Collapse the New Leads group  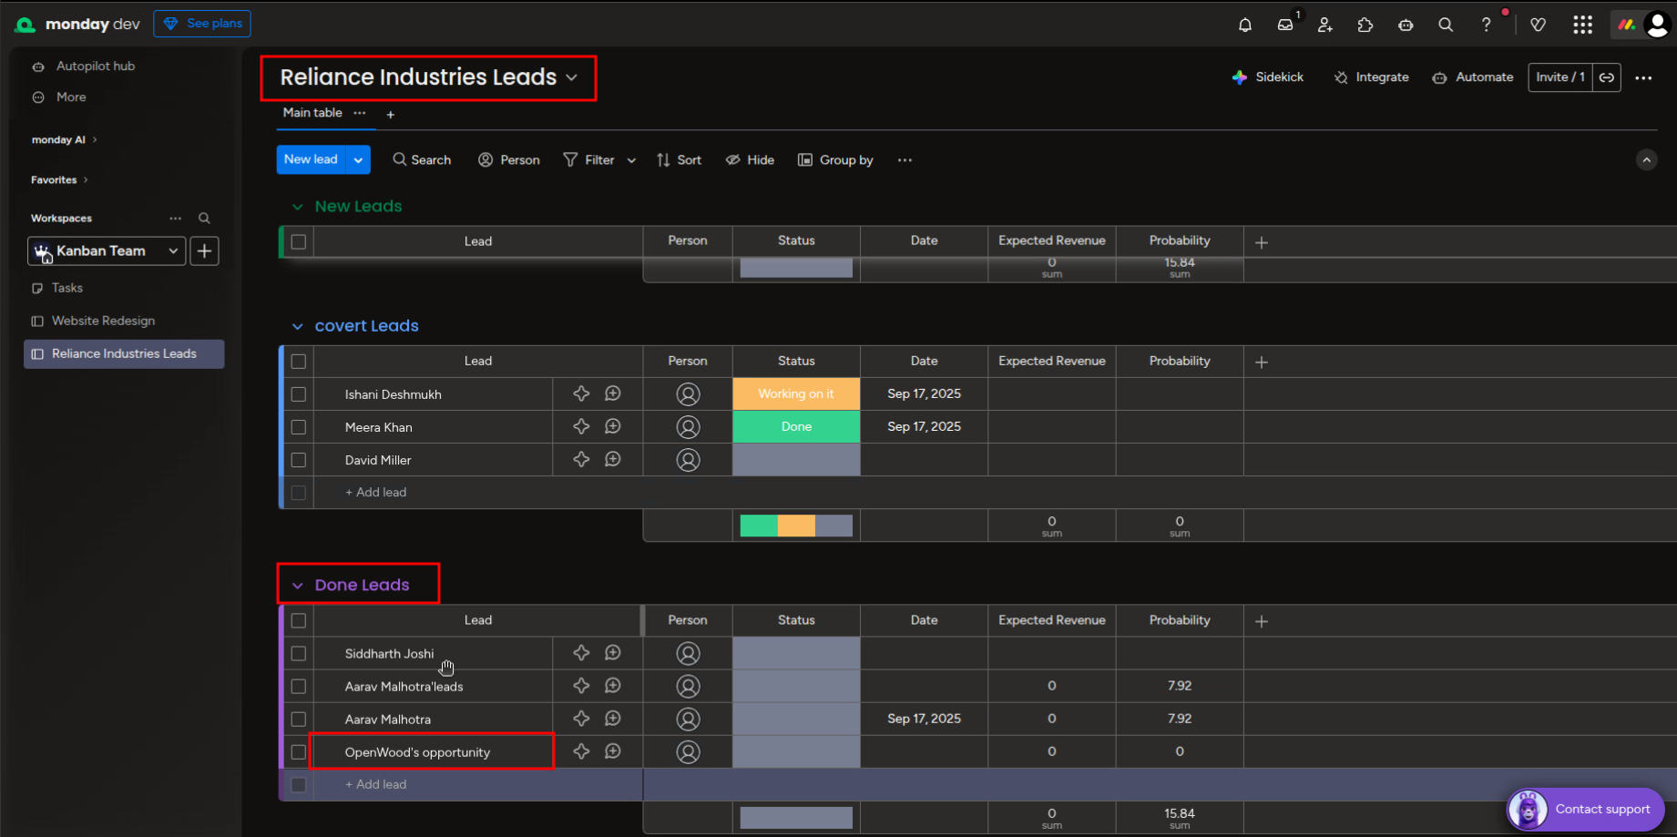tap(297, 207)
